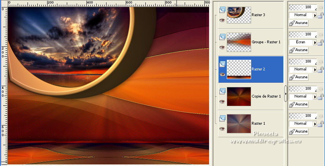Open the Normal blend mode dropdown for Raster 3

(303, 15)
